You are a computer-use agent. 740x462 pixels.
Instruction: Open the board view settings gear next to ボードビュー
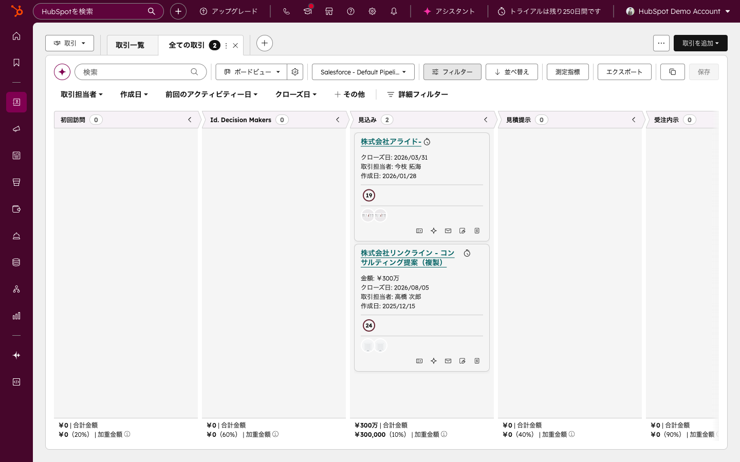point(295,72)
